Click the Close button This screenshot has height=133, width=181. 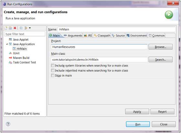164,124
